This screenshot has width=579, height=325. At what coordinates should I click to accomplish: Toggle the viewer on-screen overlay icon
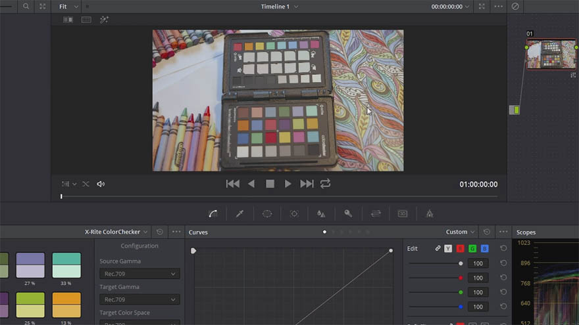click(x=65, y=184)
